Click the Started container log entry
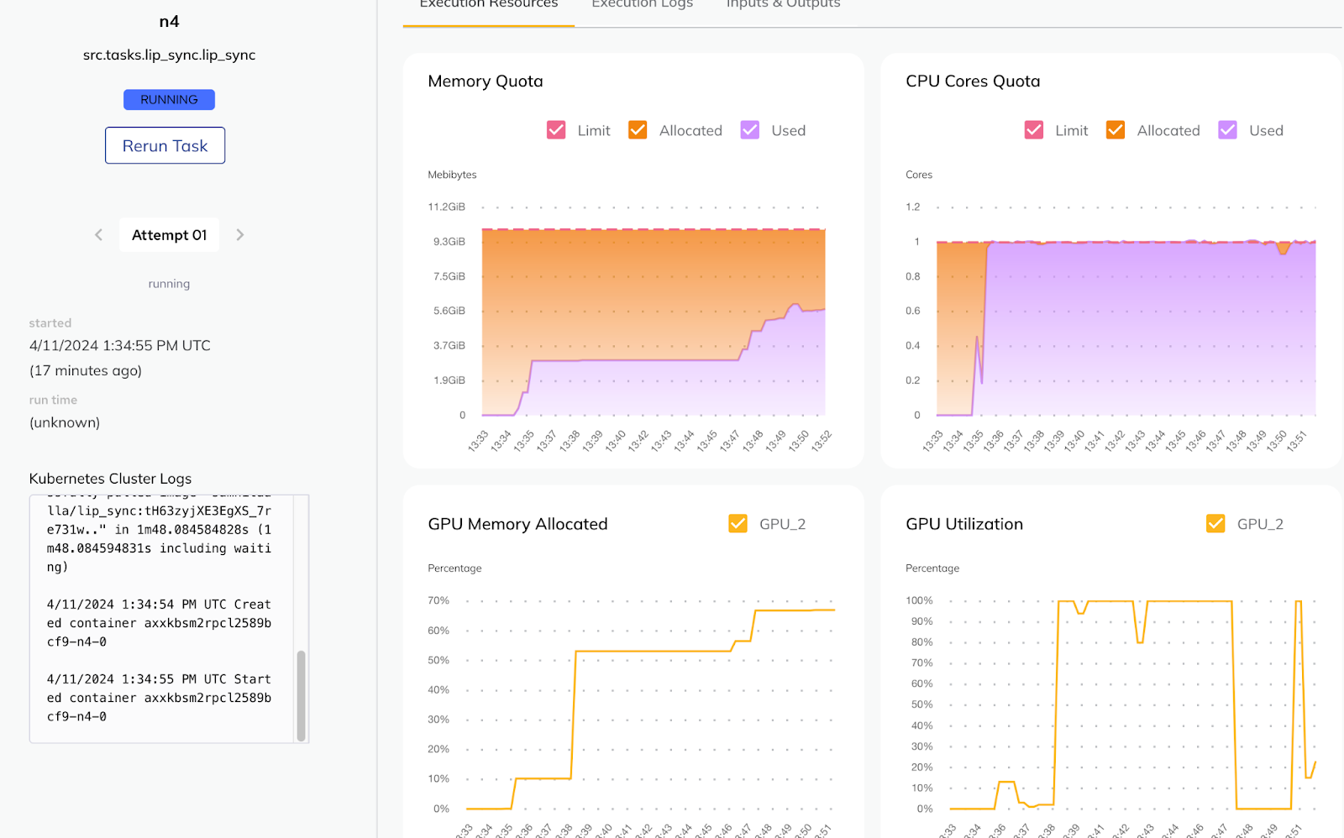This screenshot has width=1344, height=838. pos(159,698)
